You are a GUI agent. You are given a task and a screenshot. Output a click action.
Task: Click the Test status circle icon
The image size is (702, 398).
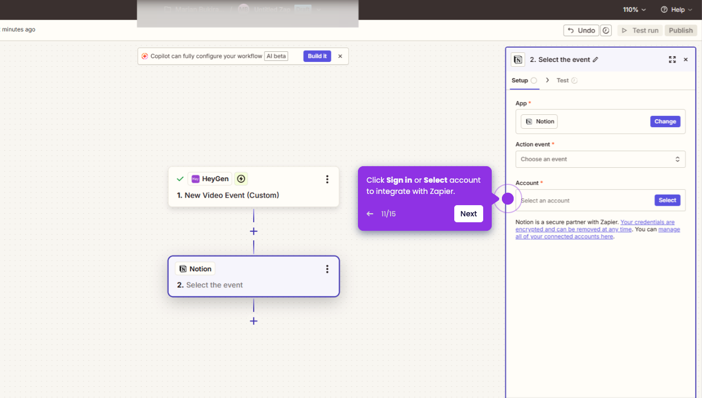574,81
